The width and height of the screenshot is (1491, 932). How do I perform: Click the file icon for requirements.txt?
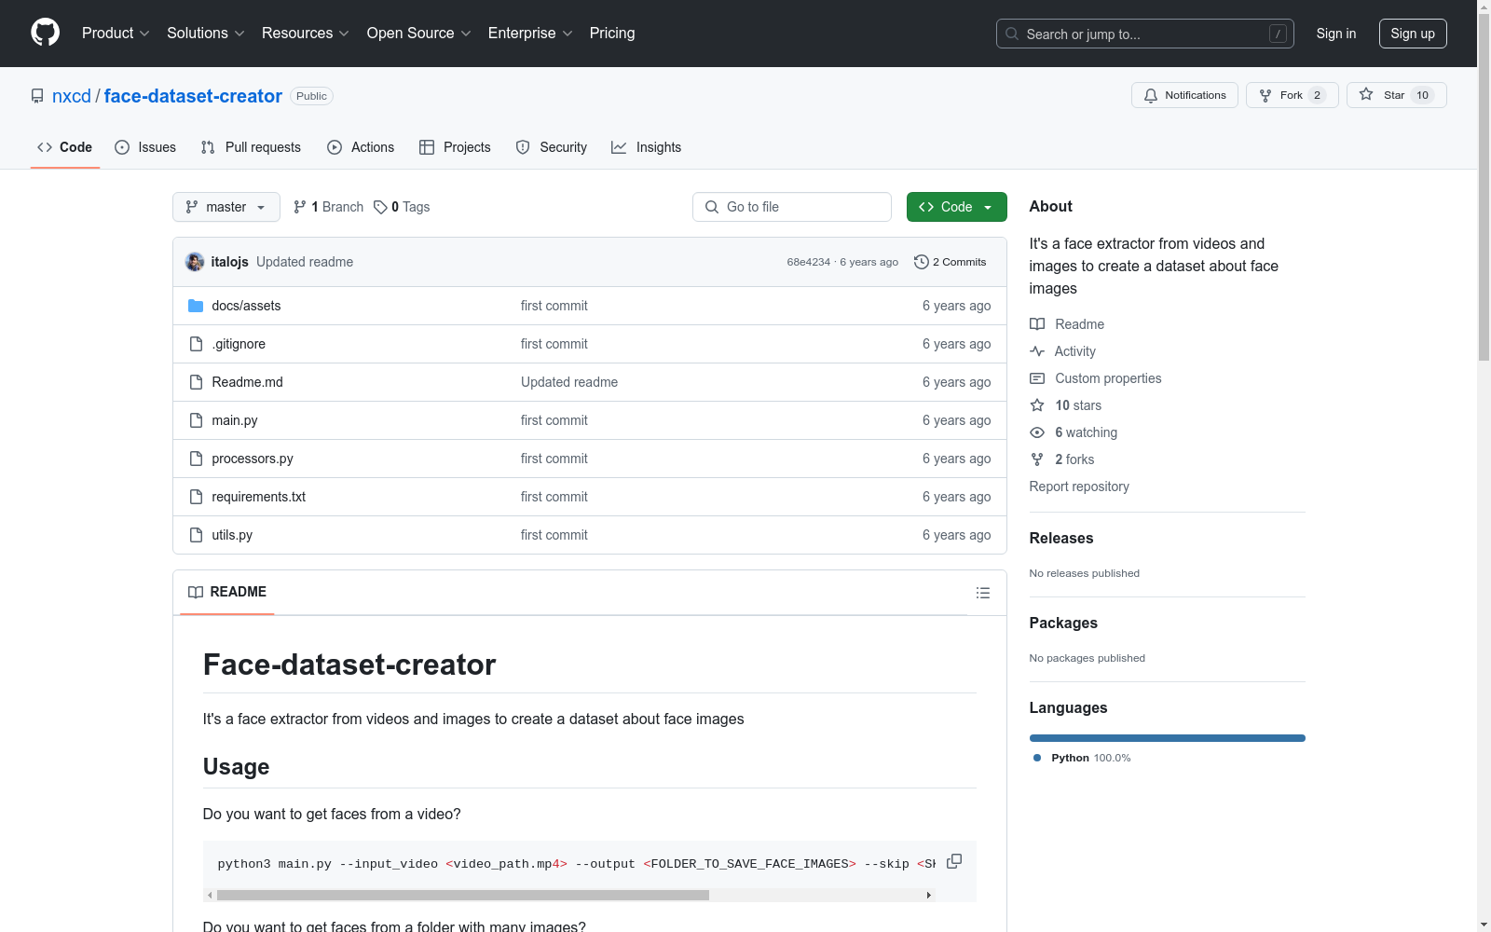196,497
